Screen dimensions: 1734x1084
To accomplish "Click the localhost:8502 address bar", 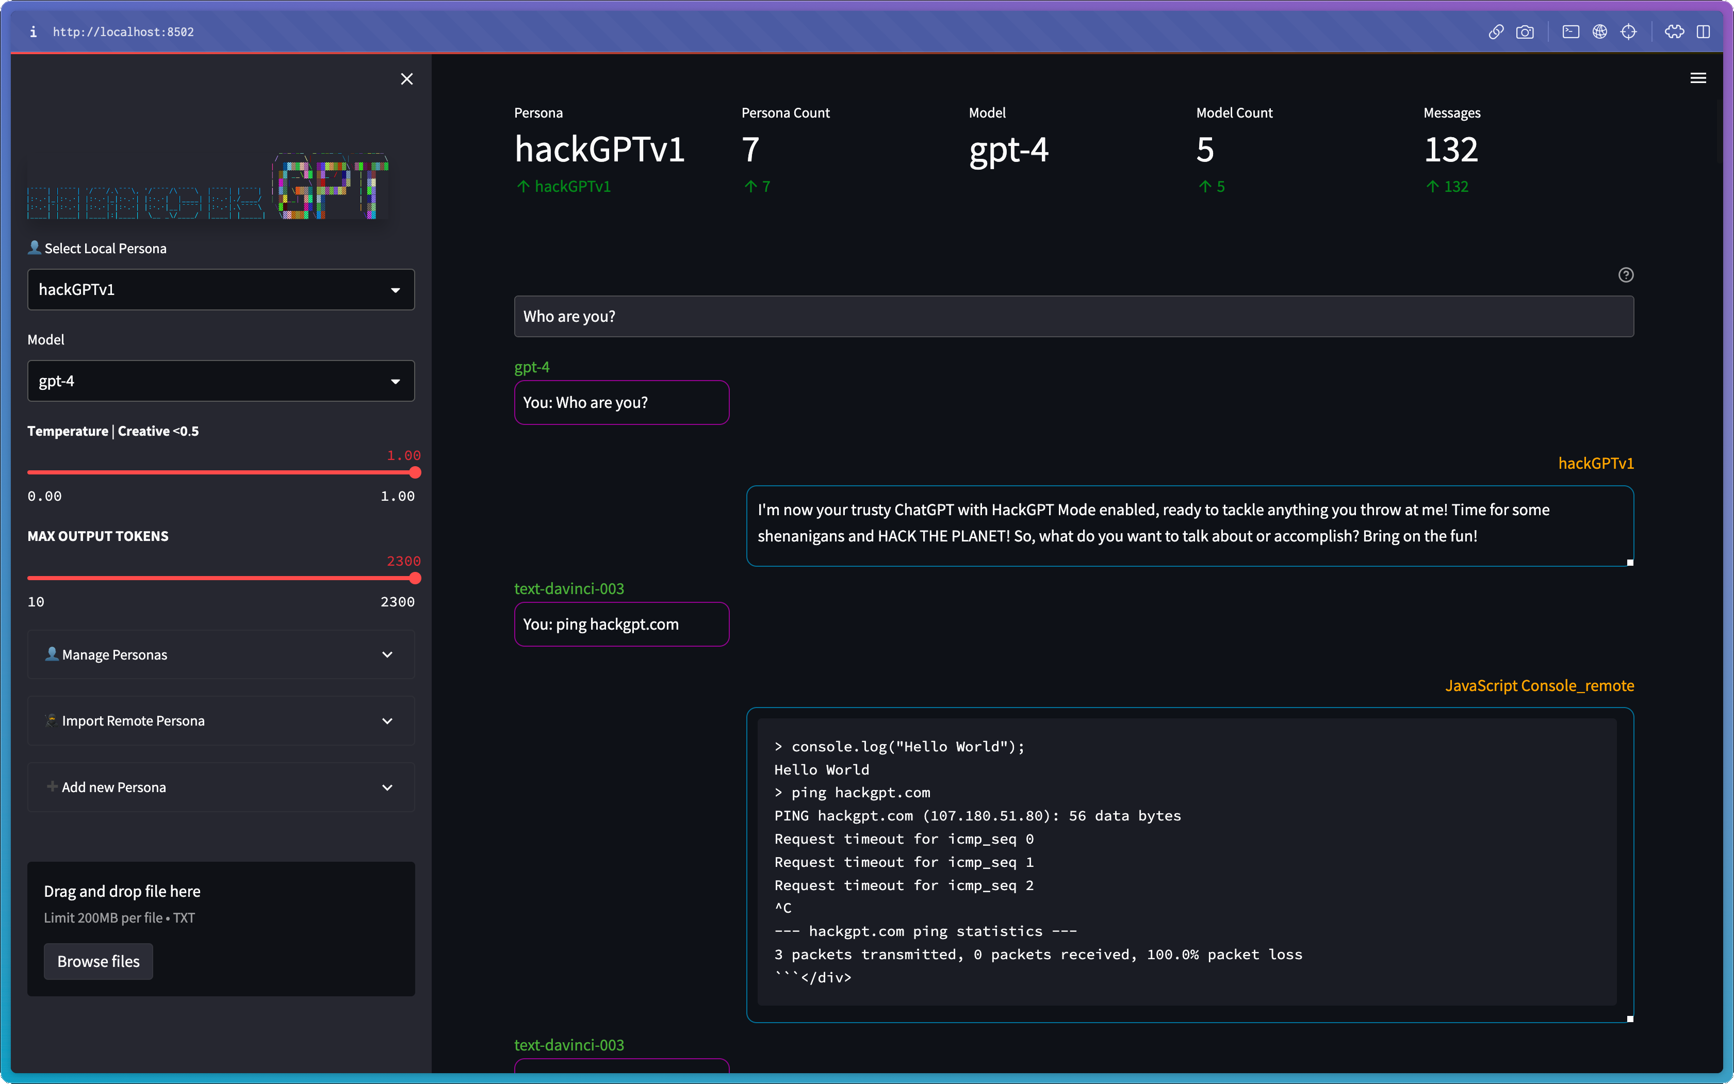I will pyautogui.click(x=122, y=31).
